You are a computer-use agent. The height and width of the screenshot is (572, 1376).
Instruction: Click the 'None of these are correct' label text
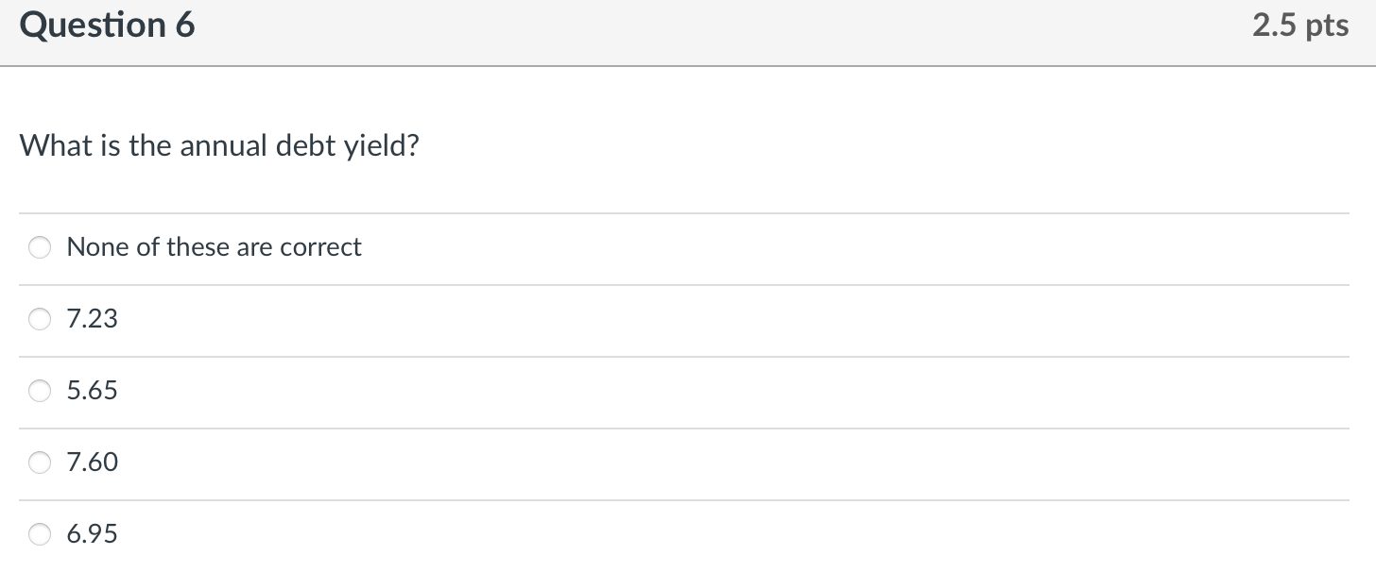coord(214,247)
